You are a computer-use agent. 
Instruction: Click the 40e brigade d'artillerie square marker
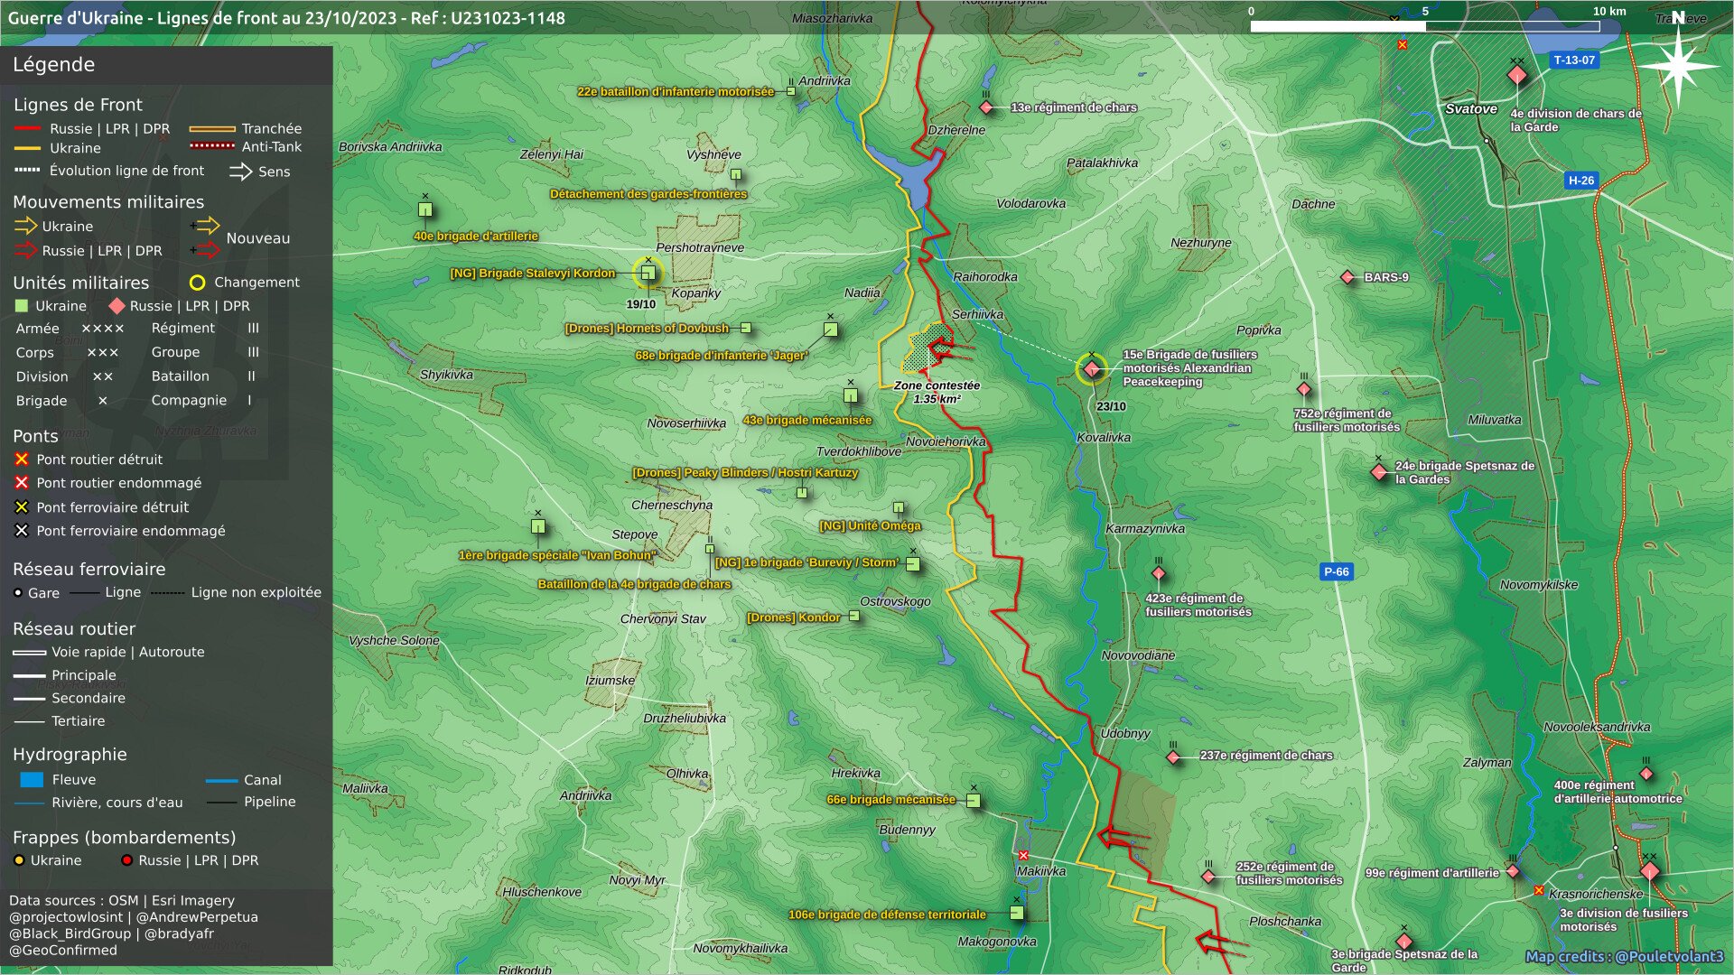(x=425, y=209)
